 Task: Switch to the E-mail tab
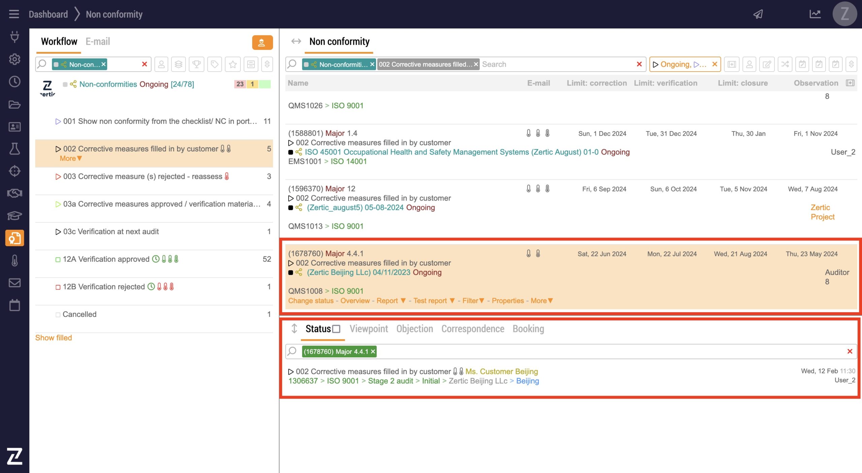coord(98,41)
